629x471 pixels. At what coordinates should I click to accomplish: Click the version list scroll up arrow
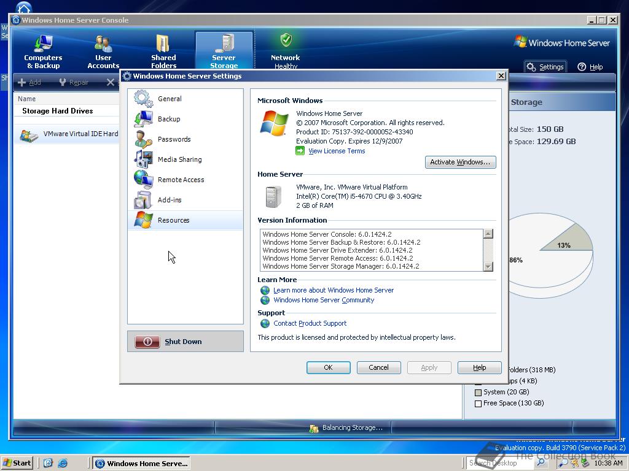tap(488, 234)
